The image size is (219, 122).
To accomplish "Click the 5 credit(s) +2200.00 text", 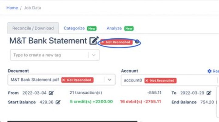I will click(91, 102).
